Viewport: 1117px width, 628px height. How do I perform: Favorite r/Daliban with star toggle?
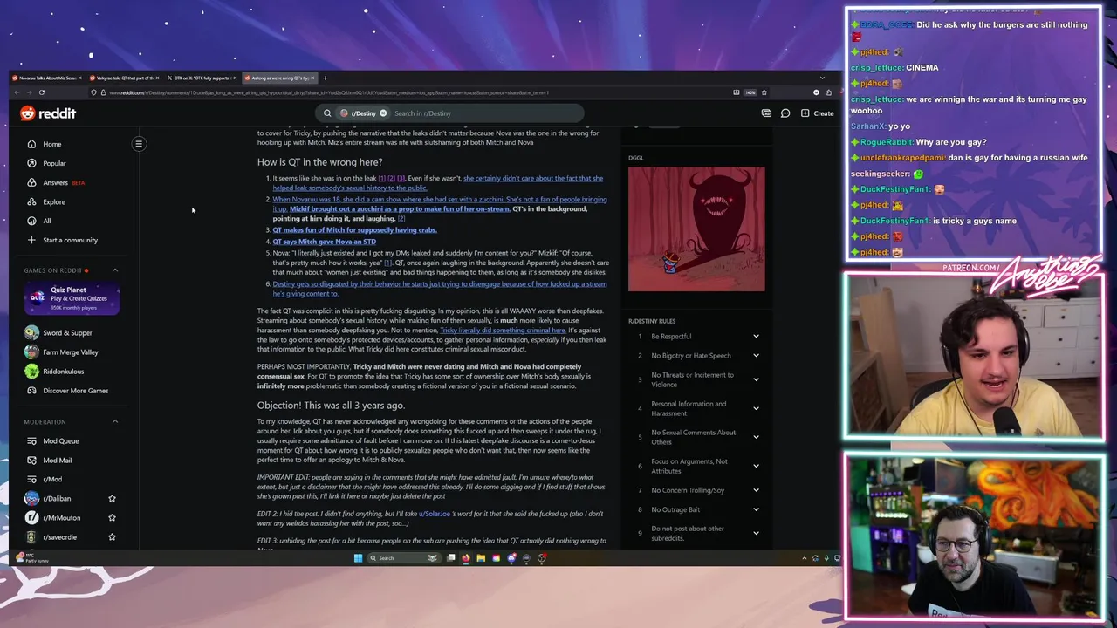pos(112,499)
